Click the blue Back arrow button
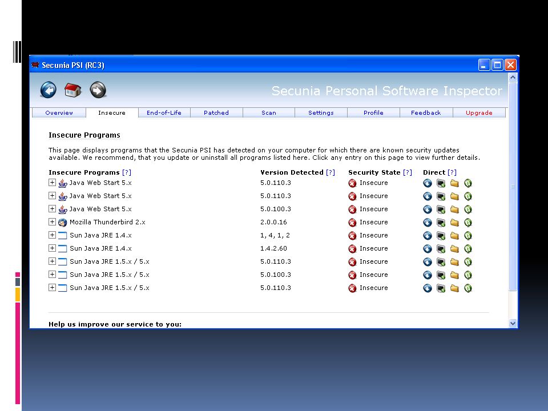Screen dimensions: 548x411 [48, 90]
